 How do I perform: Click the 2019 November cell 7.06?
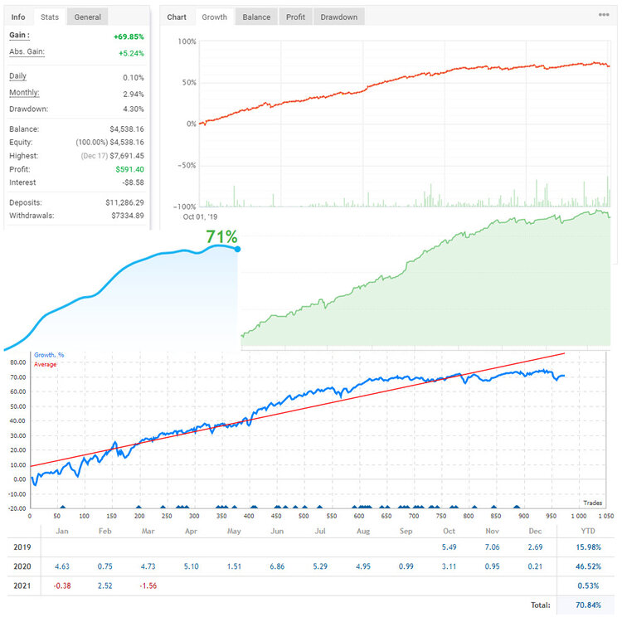click(x=492, y=547)
